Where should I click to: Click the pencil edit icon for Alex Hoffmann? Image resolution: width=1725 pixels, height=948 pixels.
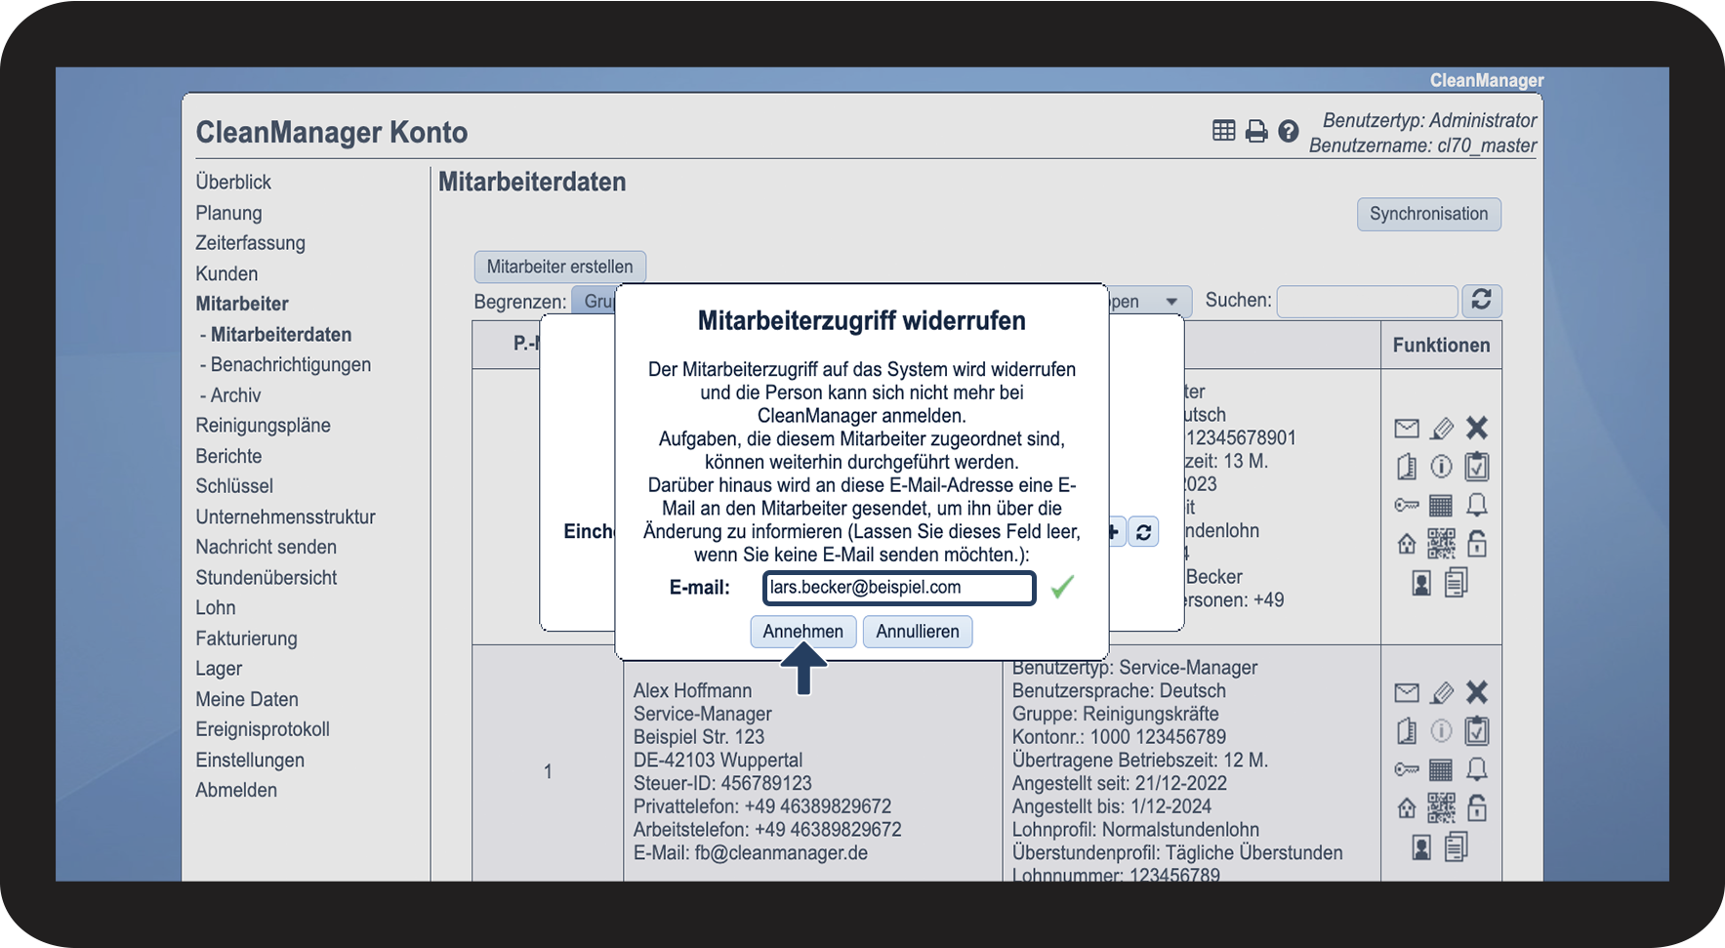point(1442,692)
